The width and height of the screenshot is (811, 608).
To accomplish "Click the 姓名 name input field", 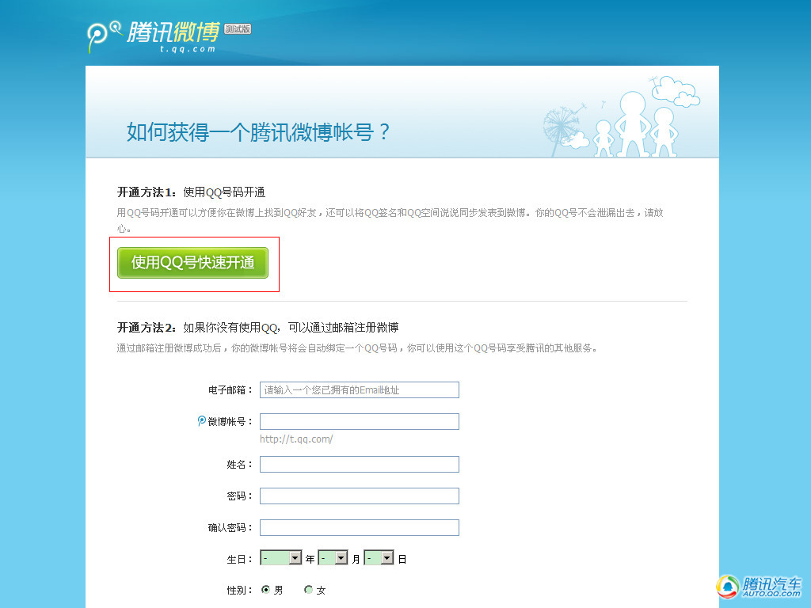I will point(360,464).
